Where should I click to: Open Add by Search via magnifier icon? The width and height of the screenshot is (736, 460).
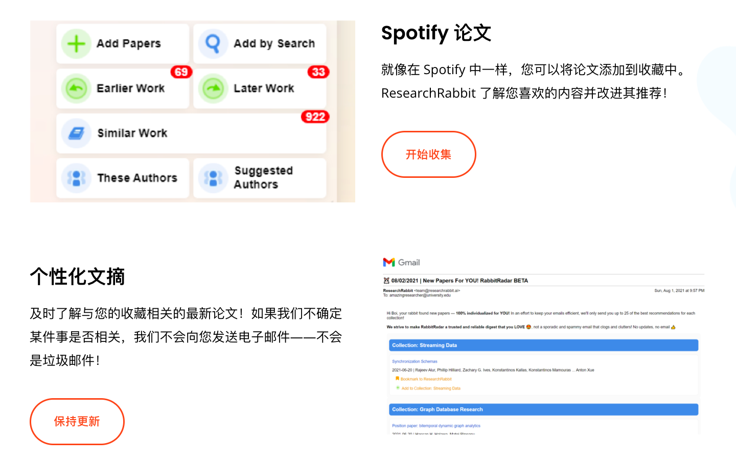[213, 43]
